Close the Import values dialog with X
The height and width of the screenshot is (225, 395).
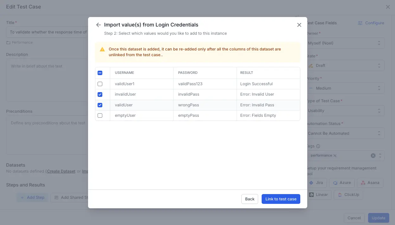(x=299, y=25)
